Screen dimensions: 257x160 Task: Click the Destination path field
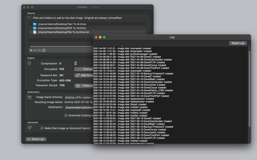click(79, 107)
